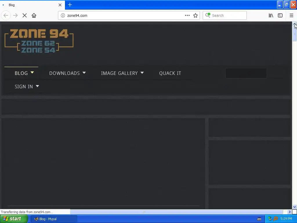Image resolution: width=297 pixels, height=223 pixels.
Task: Expand the BLOG dropdown arrow
Action: pyautogui.click(x=32, y=72)
